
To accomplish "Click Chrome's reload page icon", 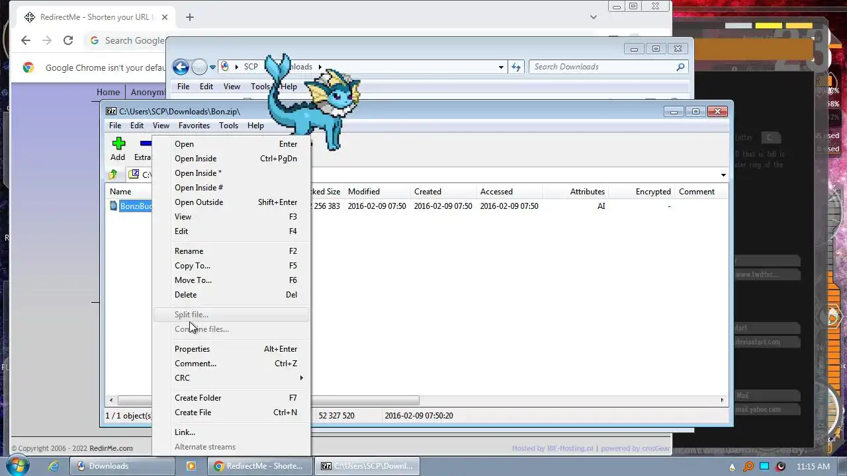I will [x=67, y=40].
